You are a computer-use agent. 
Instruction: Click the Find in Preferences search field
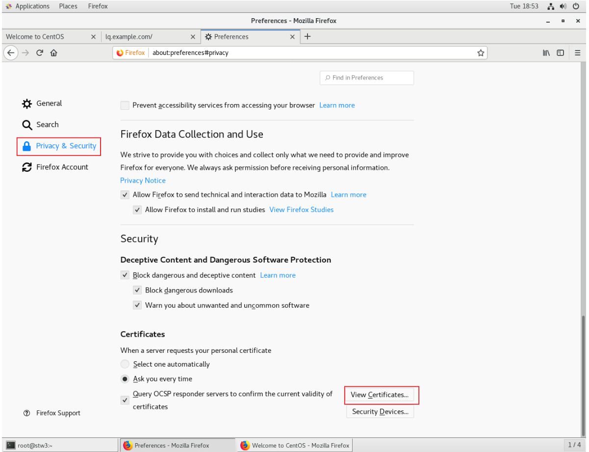point(367,78)
